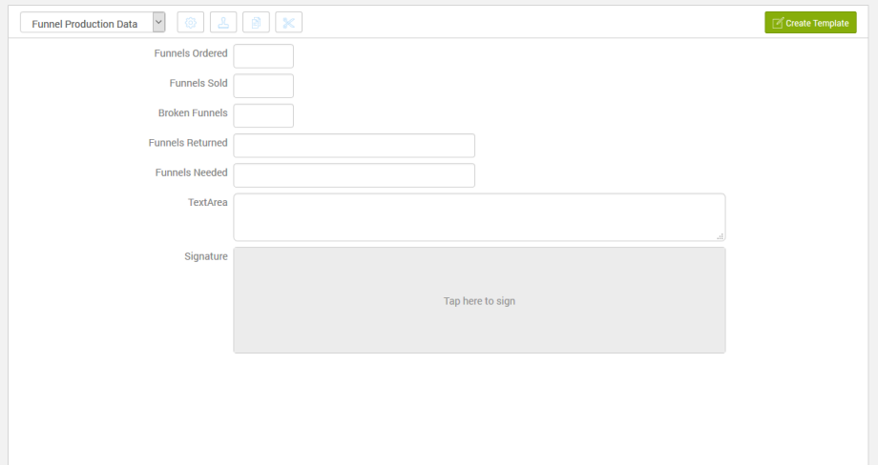Open the Funnel Production Data dropdown
Viewport: 878px width, 465px height.
pyautogui.click(x=93, y=22)
